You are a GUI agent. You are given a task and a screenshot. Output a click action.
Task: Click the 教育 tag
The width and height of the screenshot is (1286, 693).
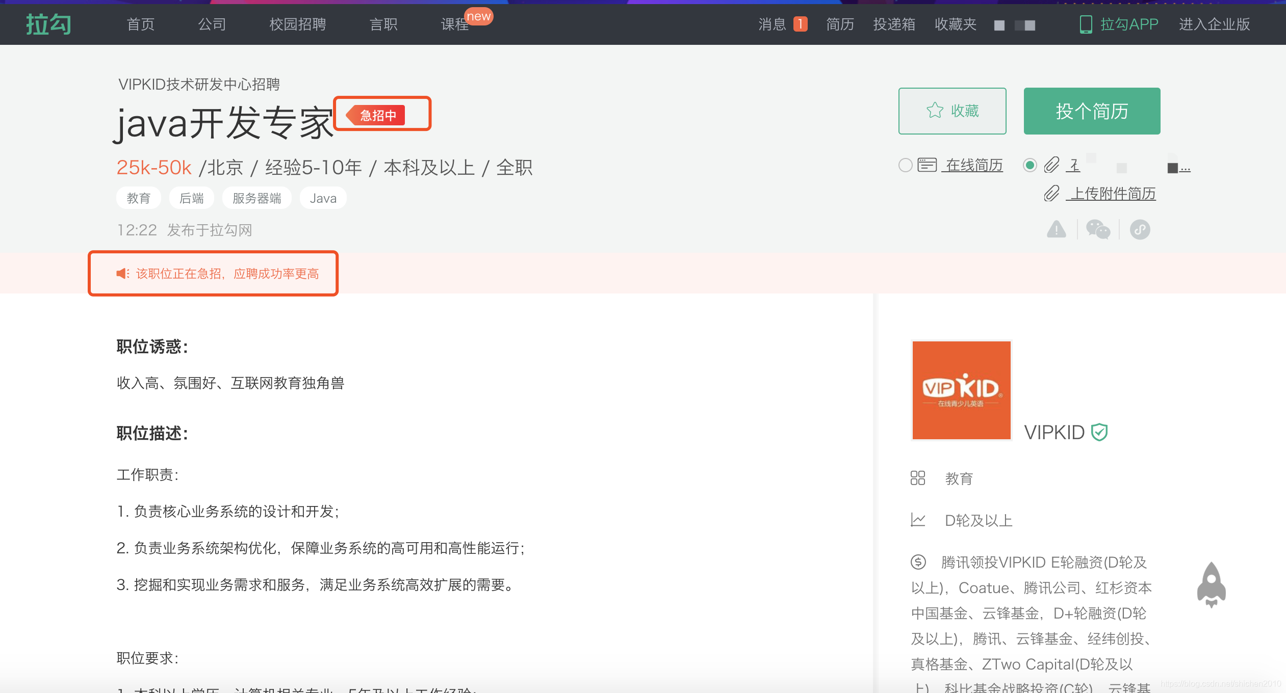139,198
